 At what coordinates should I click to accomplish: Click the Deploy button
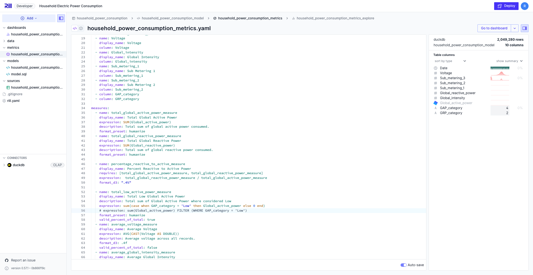coord(506,6)
